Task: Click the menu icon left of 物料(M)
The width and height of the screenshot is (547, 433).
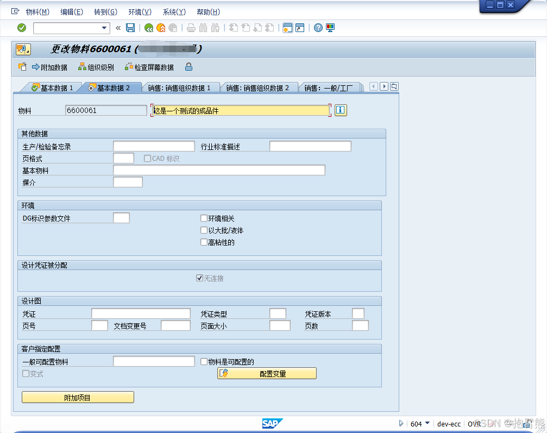Action: tap(15, 11)
